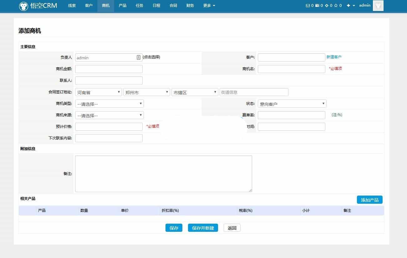Open the 合同 navigation tab
407x258 pixels.
173,6
